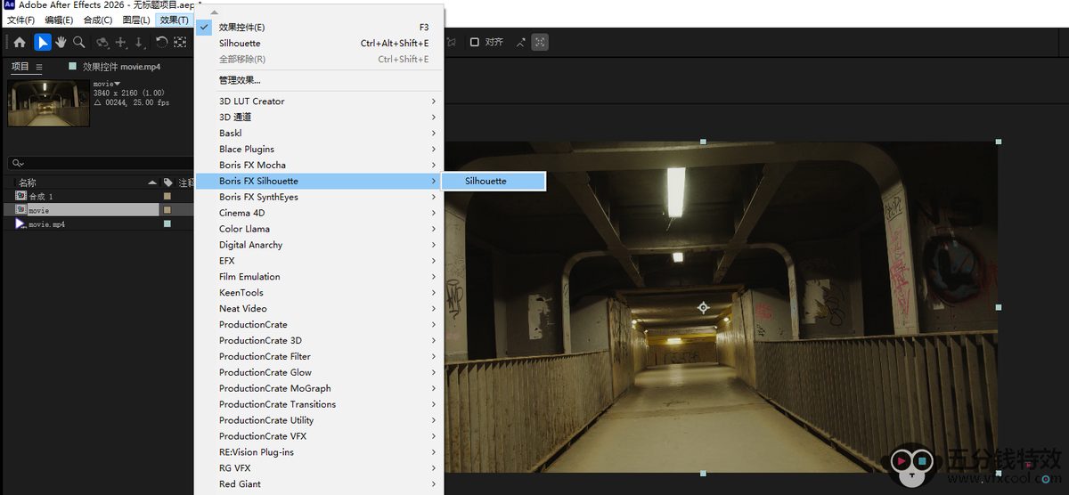Open the Project panel hamburger menu
Screen dimensions: 1069x495
point(39,67)
